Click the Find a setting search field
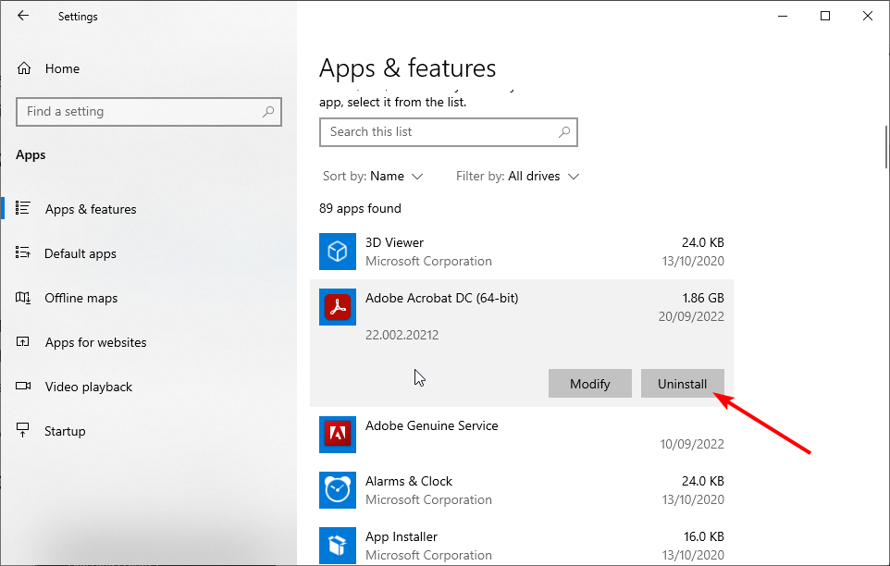The image size is (890, 566). click(x=148, y=111)
